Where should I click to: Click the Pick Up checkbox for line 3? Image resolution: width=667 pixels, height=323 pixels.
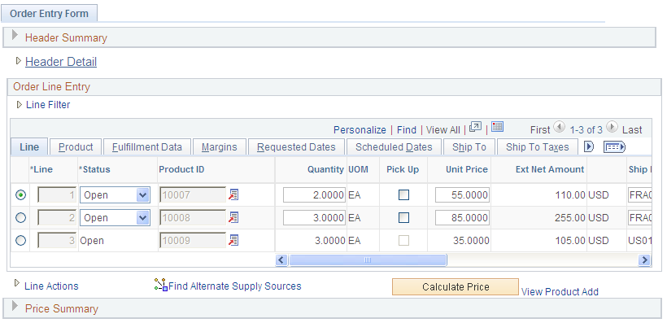(x=403, y=241)
